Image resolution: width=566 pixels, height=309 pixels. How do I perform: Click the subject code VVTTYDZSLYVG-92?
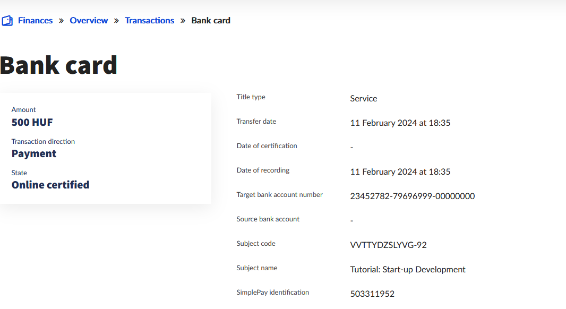pos(389,245)
